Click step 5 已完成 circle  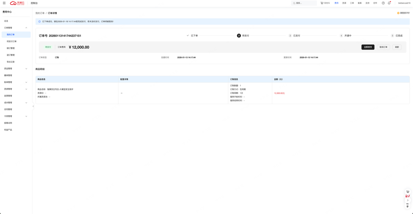(x=392, y=36)
